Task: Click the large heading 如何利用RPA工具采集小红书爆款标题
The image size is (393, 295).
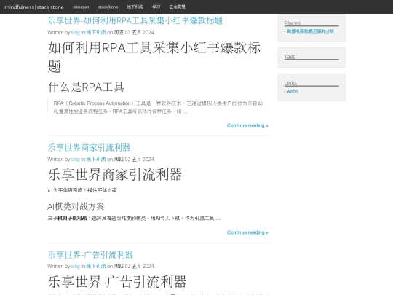Action: [154, 58]
